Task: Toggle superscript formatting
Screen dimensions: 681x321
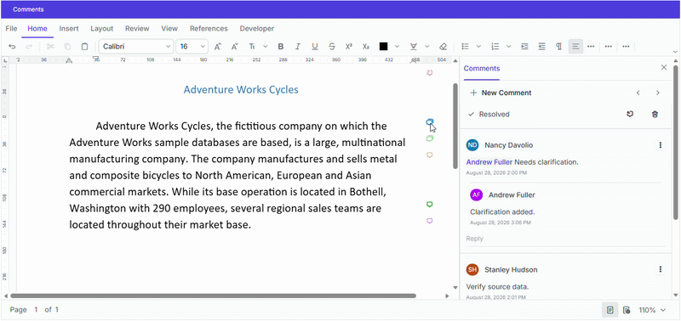Action: (349, 47)
